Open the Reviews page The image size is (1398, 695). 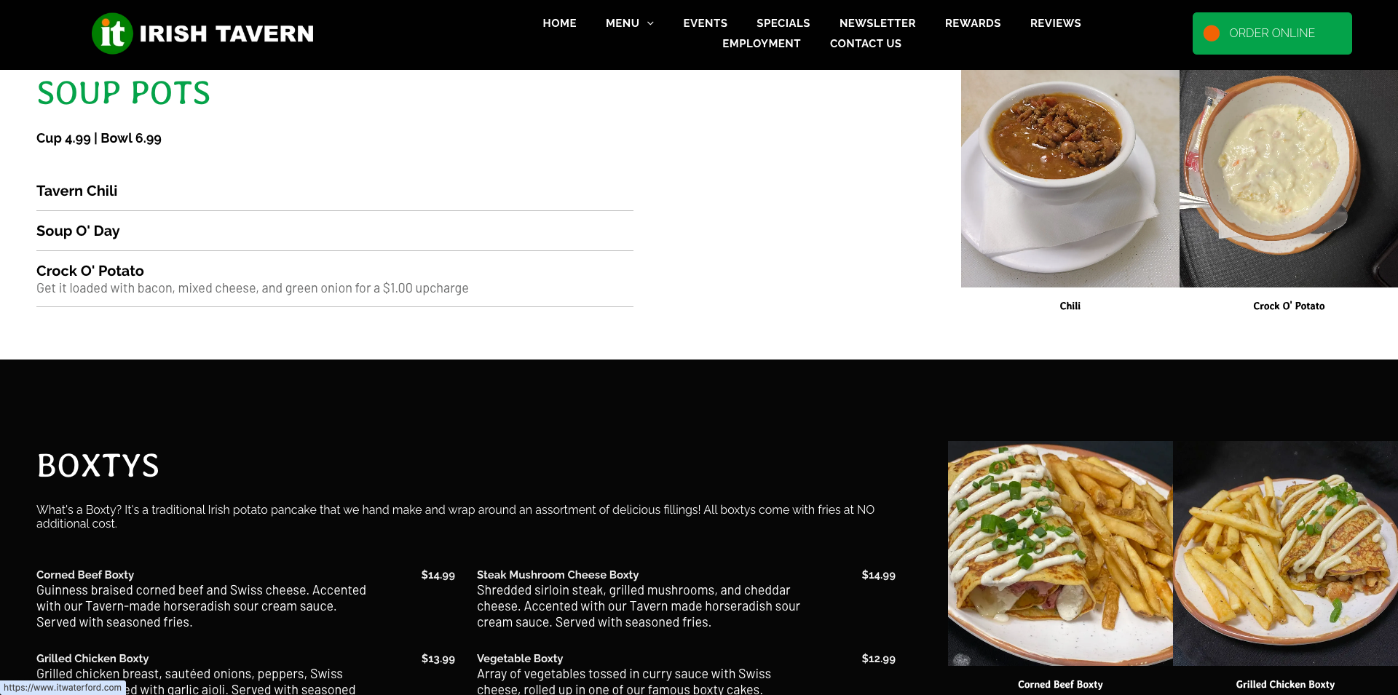tap(1055, 23)
